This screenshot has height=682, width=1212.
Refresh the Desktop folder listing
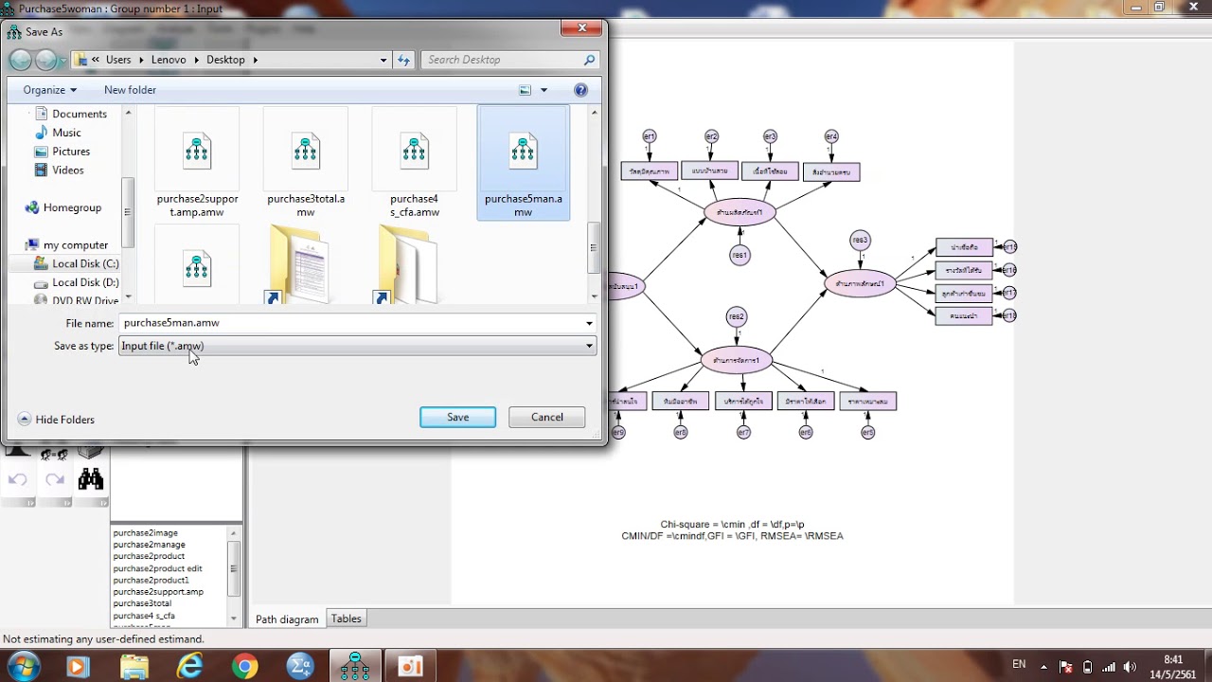pyautogui.click(x=404, y=60)
